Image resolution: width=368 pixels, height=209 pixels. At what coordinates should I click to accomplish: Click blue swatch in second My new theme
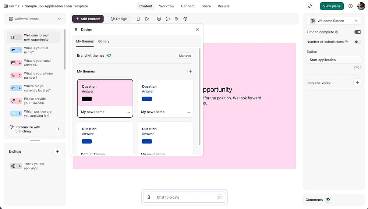click(x=147, y=99)
